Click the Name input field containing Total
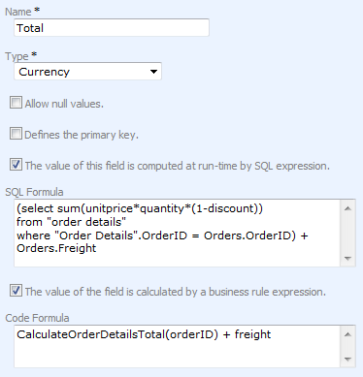Image resolution: width=363 pixels, height=377 pixels. pyautogui.click(x=112, y=28)
